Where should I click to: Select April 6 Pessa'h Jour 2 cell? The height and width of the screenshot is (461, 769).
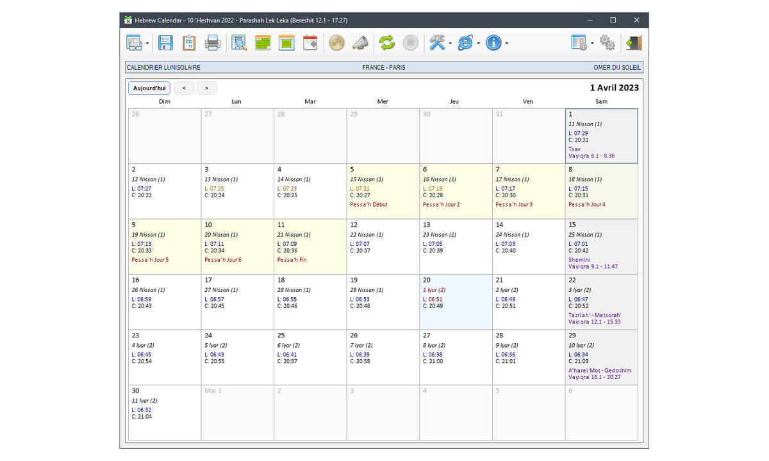click(456, 191)
